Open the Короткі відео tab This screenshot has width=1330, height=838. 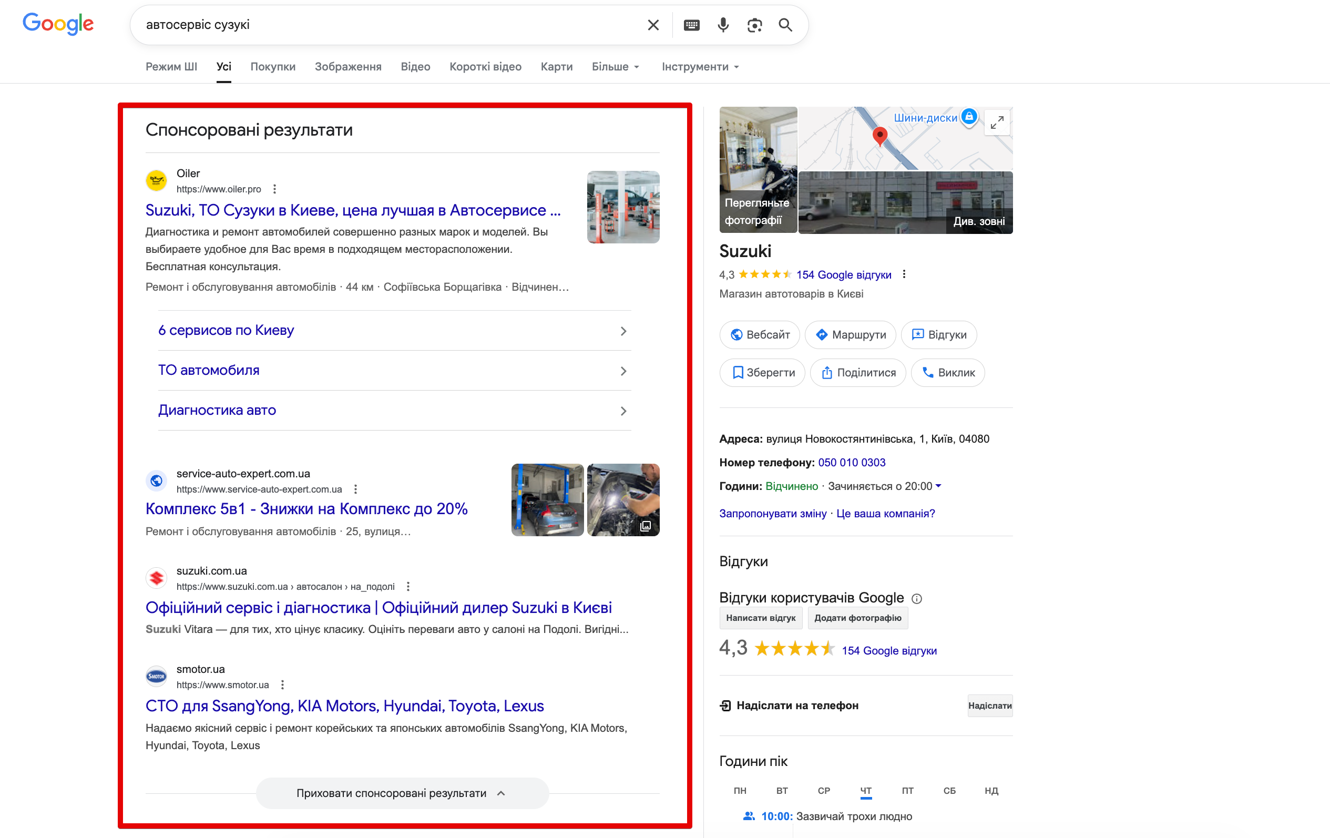(x=485, y=67)
